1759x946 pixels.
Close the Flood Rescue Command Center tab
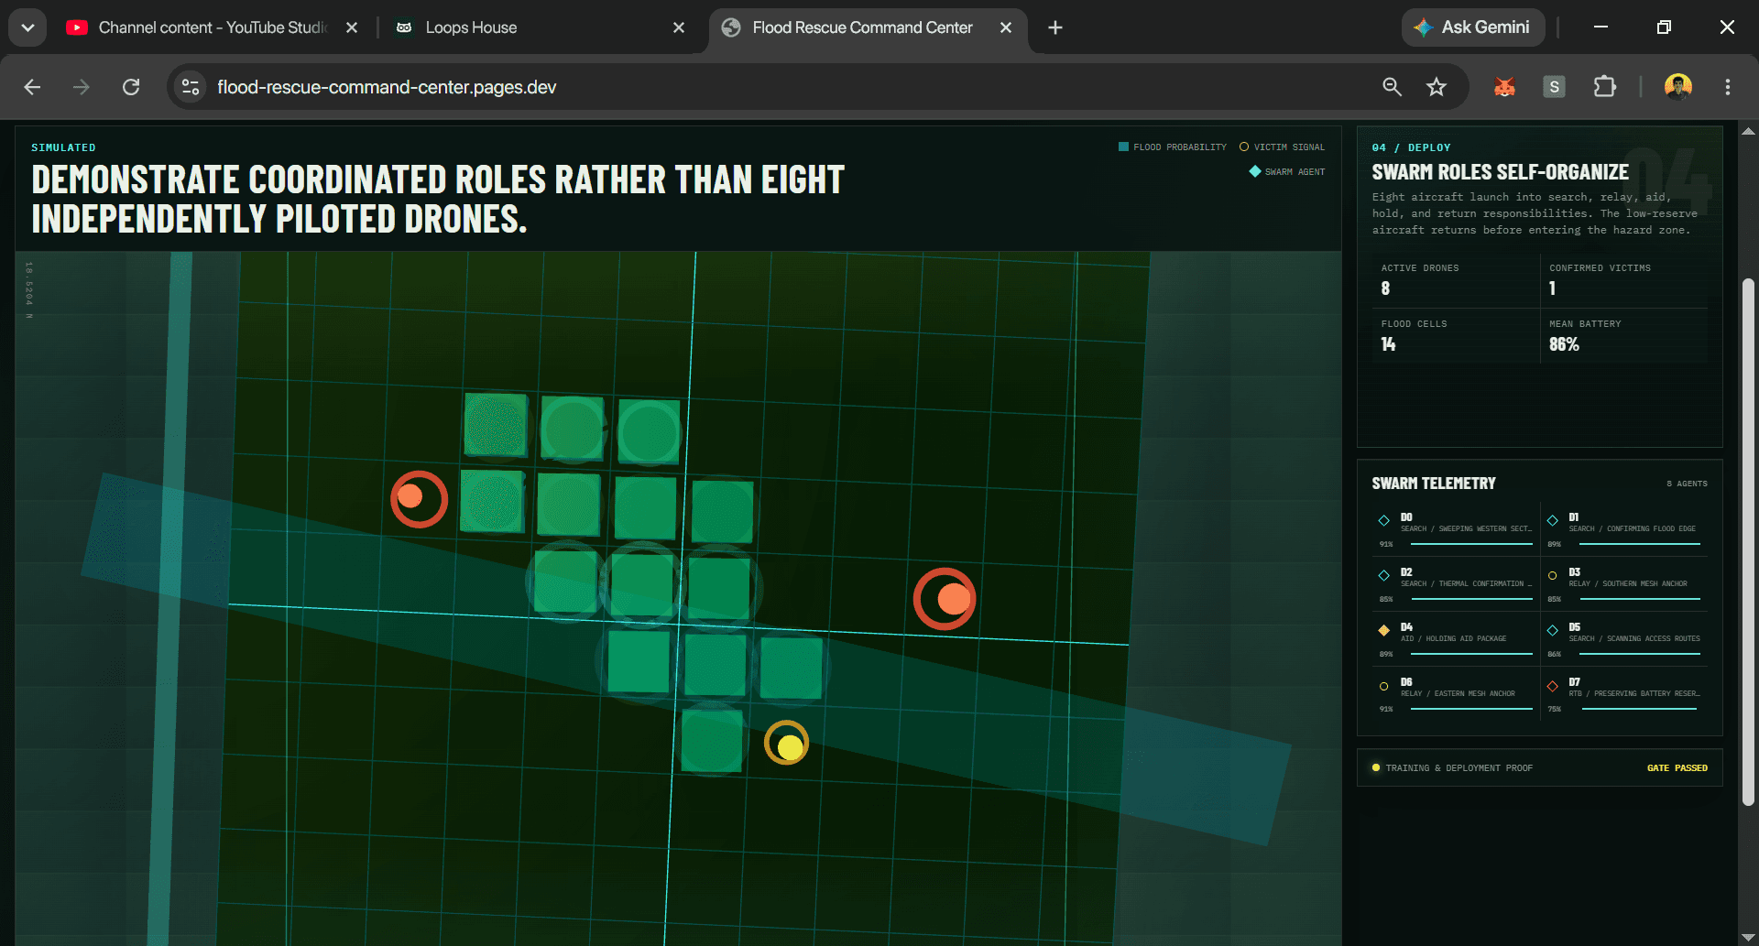pyautogui.click(x=1006, y=27)
